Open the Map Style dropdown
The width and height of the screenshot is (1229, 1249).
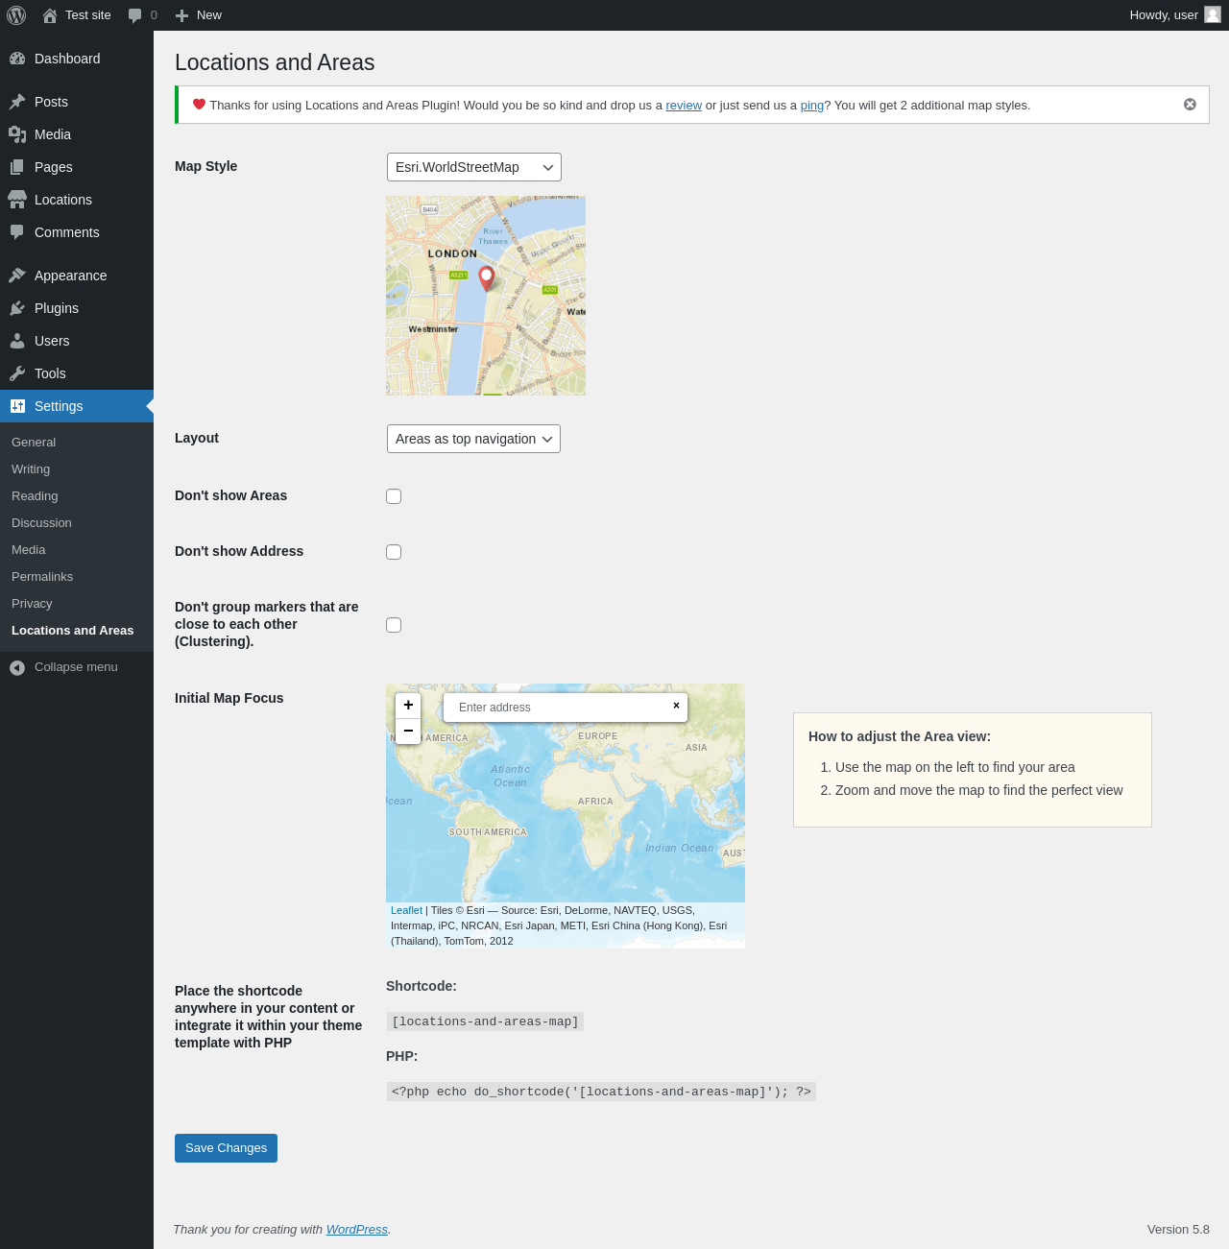pyautogui.click(x=474, y=167)
